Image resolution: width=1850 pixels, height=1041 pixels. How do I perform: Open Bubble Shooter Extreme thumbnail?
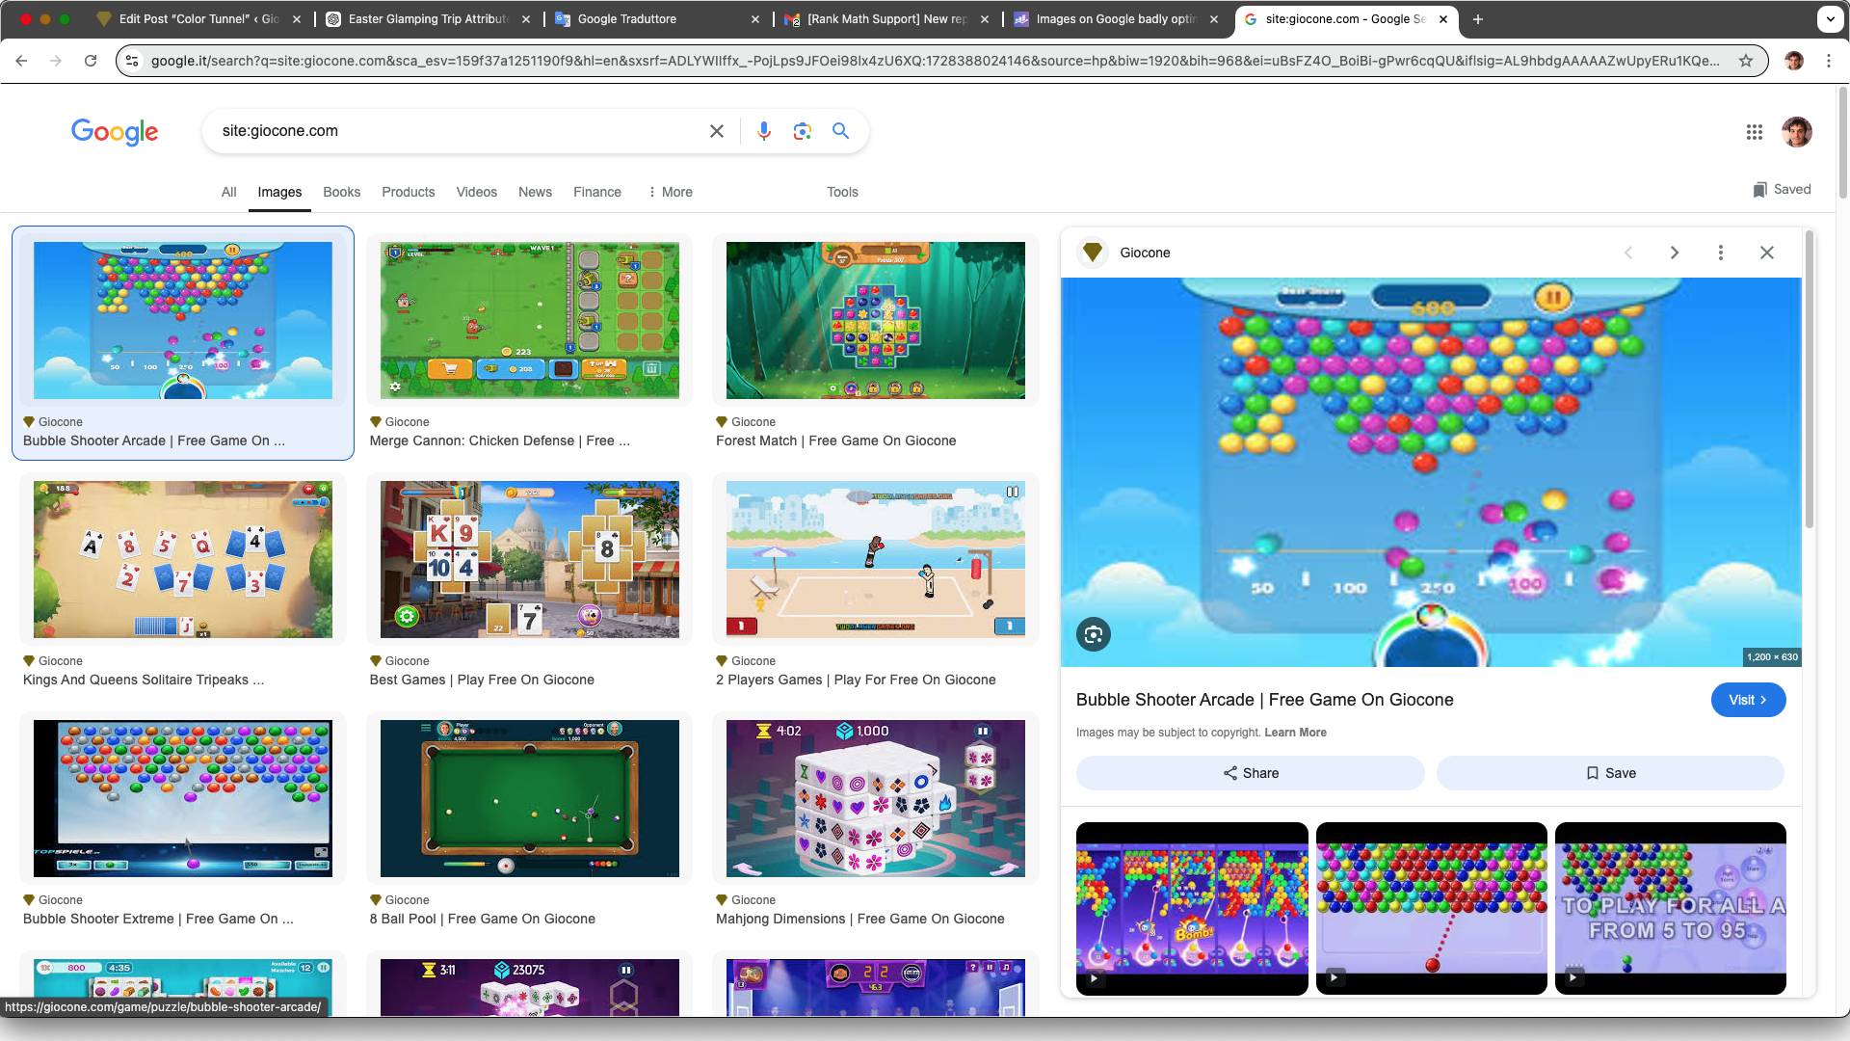click(183, 798)
